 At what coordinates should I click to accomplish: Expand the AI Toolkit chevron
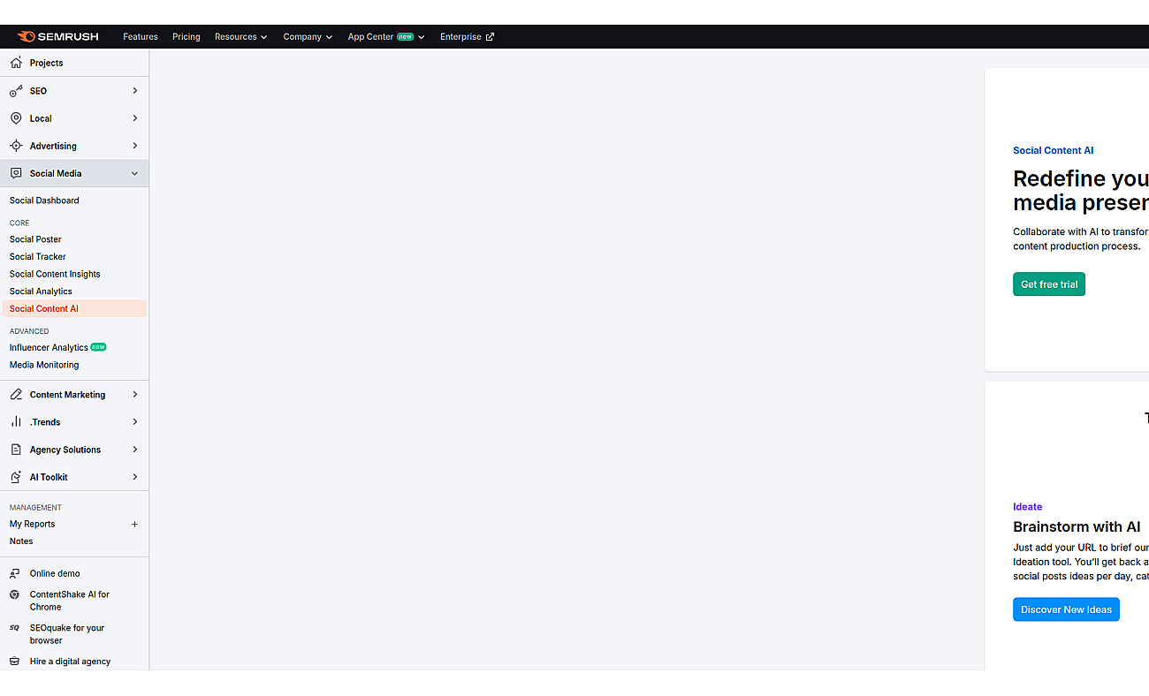134,477
